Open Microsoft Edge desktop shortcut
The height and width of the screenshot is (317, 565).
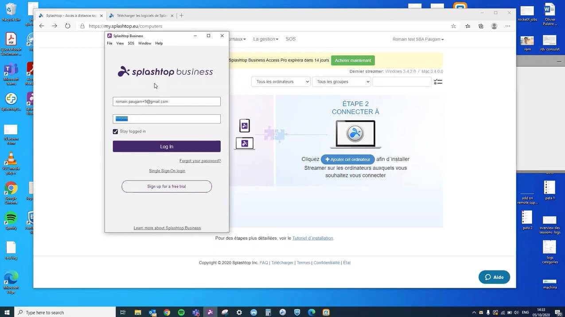tap(11, 282)
